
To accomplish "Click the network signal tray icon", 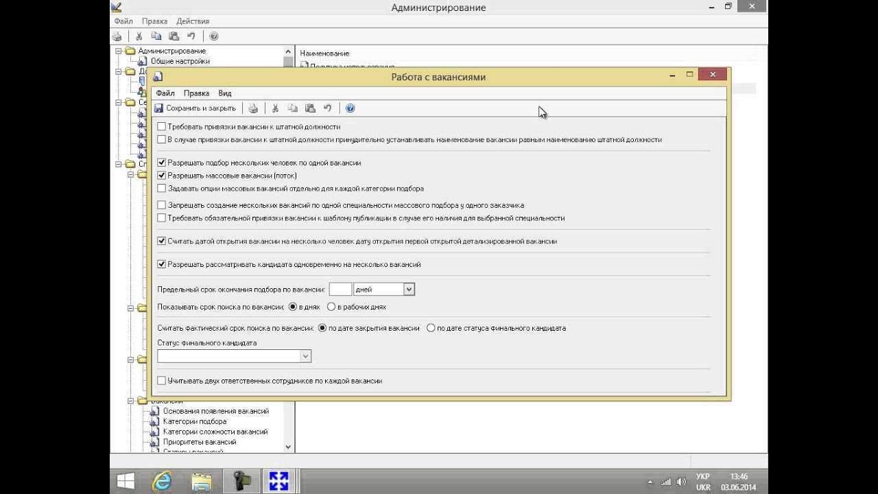I will click(x=665, y=482).
